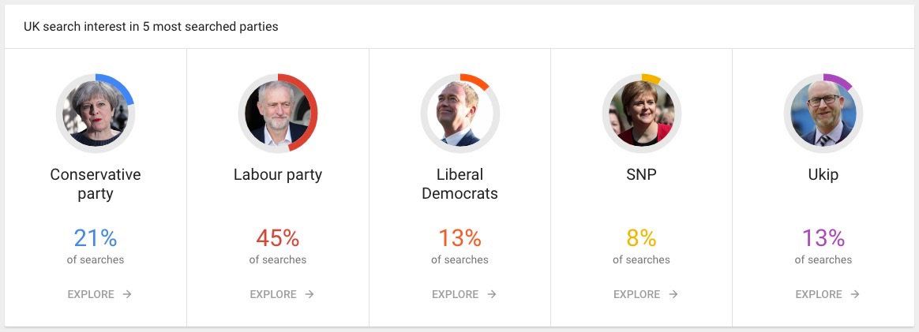
Task: Open the Conservative party leader photo
Action: (96, 113)
